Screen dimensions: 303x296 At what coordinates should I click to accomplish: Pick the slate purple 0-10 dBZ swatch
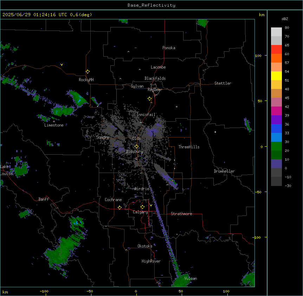pyautogui.click(x=276, y=164)
